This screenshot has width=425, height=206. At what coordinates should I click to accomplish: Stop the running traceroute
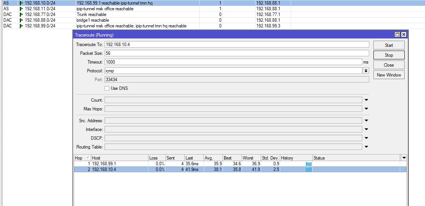(x=389, y=55)
